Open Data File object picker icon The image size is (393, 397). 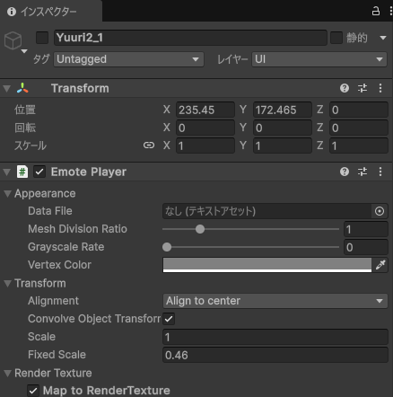380,211
